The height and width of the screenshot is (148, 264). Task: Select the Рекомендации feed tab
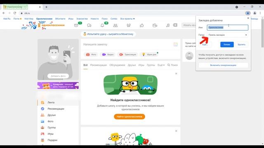(x=99, y=65)
